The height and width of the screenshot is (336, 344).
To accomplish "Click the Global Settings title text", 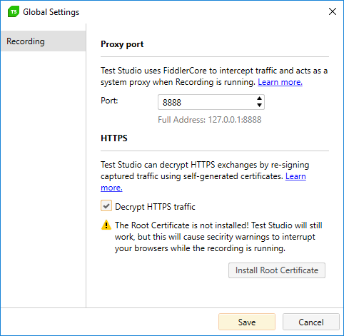I will click(x=51, y=12).
